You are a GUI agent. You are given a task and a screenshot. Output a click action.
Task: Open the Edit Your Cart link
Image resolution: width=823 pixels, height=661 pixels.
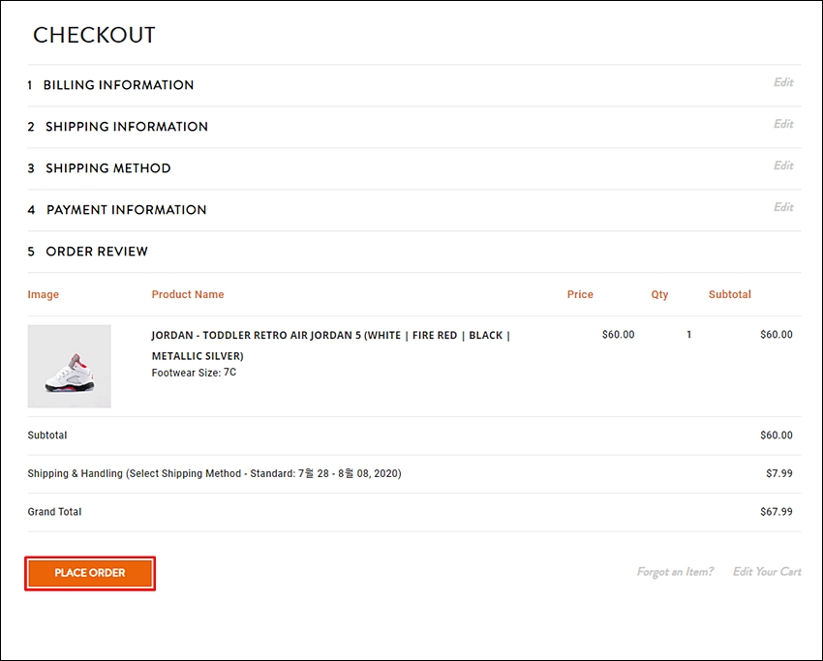coord(767,571)
